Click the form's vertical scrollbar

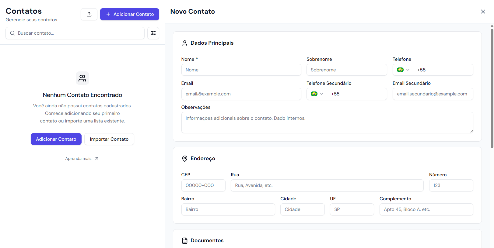(492, 88)
